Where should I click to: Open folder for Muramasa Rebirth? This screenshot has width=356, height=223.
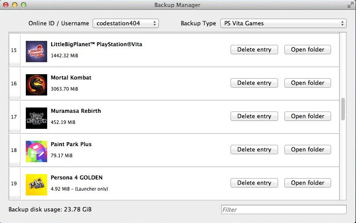[x=307, y=116]
